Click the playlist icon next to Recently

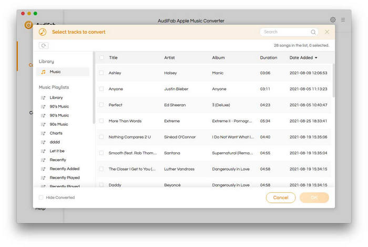point(43,160)
